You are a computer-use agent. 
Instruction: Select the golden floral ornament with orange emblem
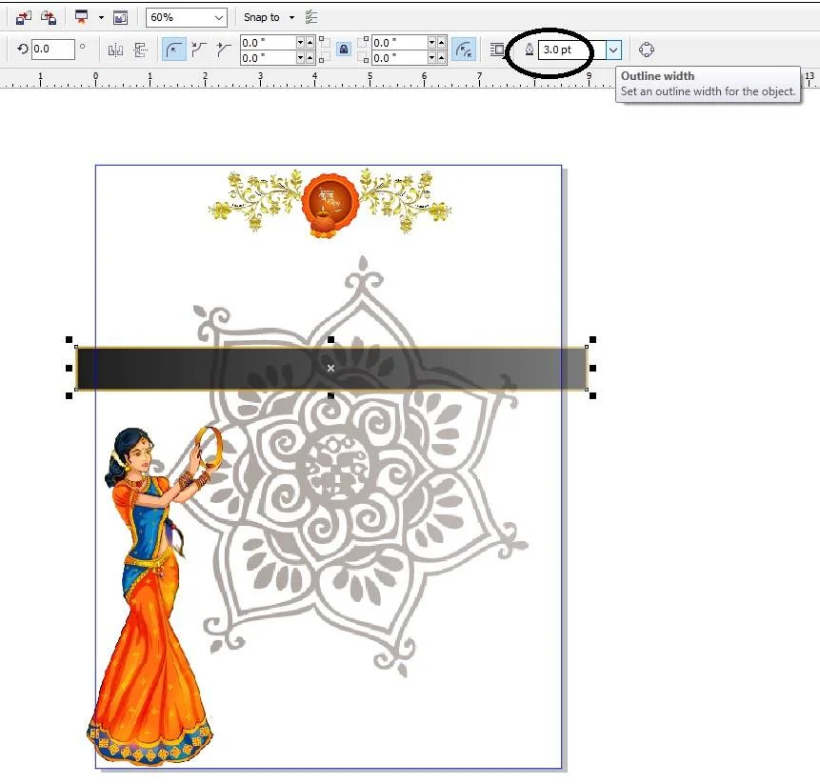pos(330,202)
